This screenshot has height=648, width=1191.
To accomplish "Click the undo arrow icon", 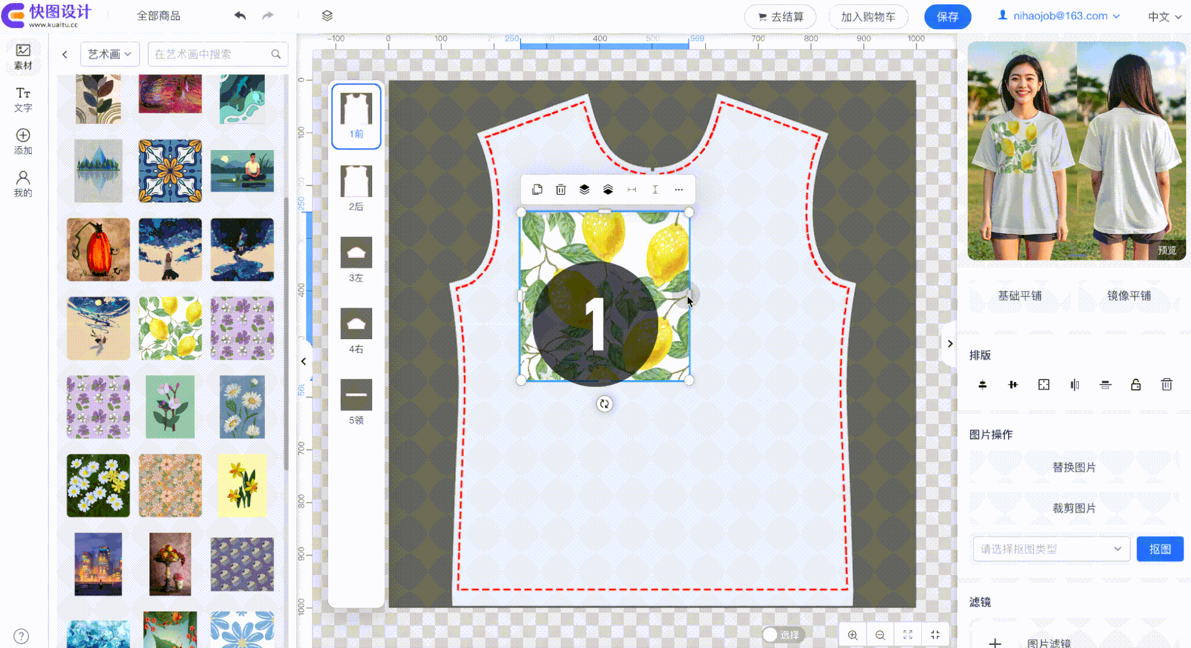I will [240, 16].
